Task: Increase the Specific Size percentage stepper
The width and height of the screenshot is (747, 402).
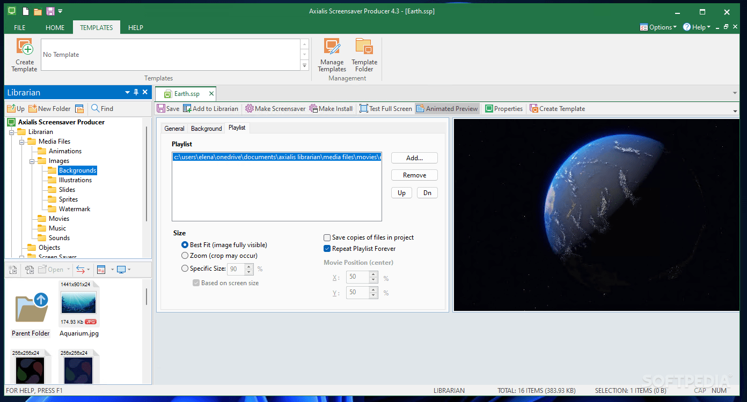Action: [247, 266]
